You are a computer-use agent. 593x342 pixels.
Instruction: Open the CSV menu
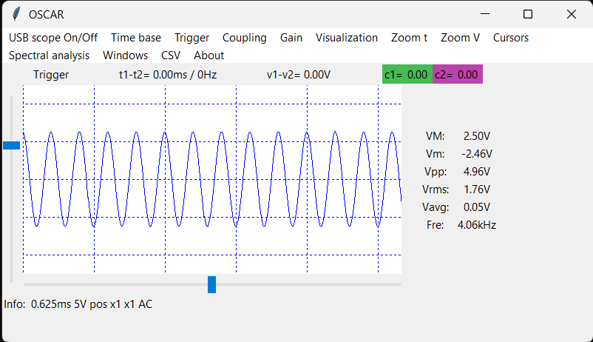[171, 56]
